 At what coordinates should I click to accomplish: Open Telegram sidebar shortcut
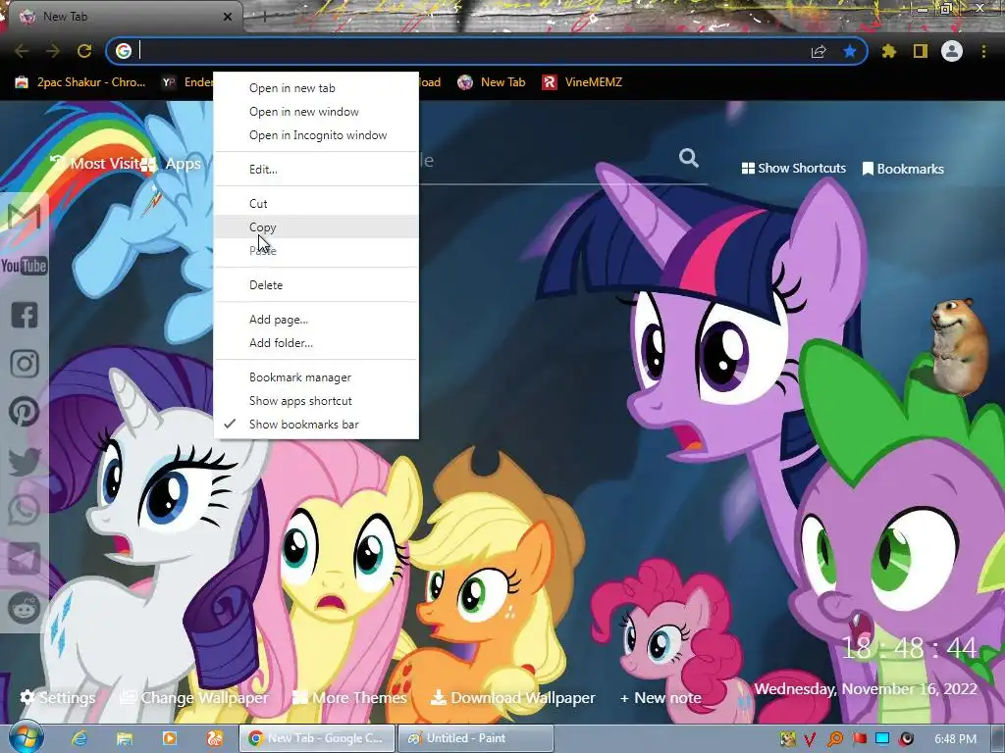(x=25, y=559)
